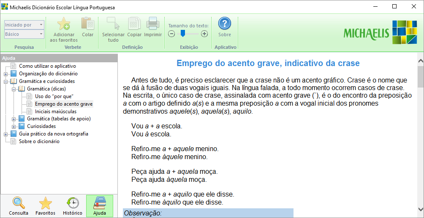Collapse the Gramática (dicas) node
The image size is (424, 218).
[14, 89]
